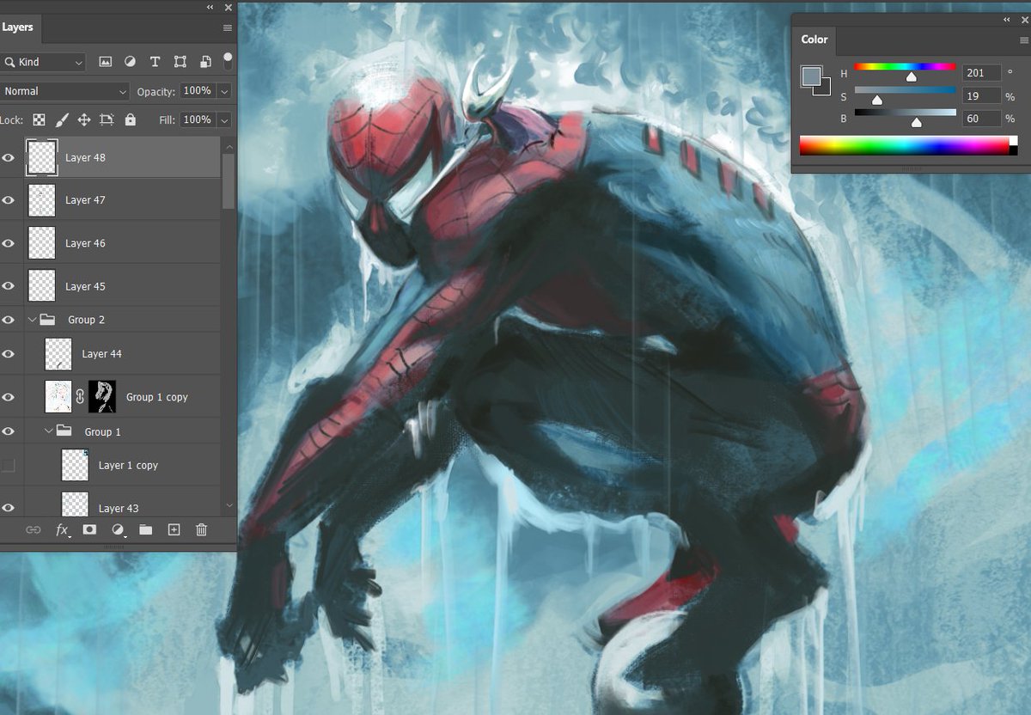Viewport: 1031px width, 715px height.
Task: Lock transparent pixels icon
Action: tap(39, 119)
